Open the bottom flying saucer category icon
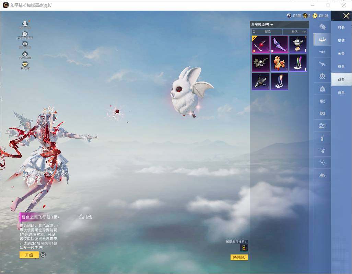This screenshot has height=274, width=352. [322, 175]
